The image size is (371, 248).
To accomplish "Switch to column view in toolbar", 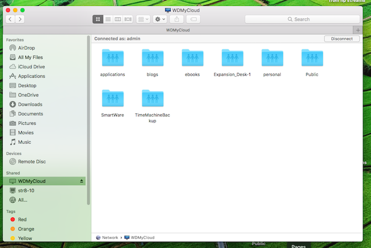I will pyautogui.click(x=118, y=20).
